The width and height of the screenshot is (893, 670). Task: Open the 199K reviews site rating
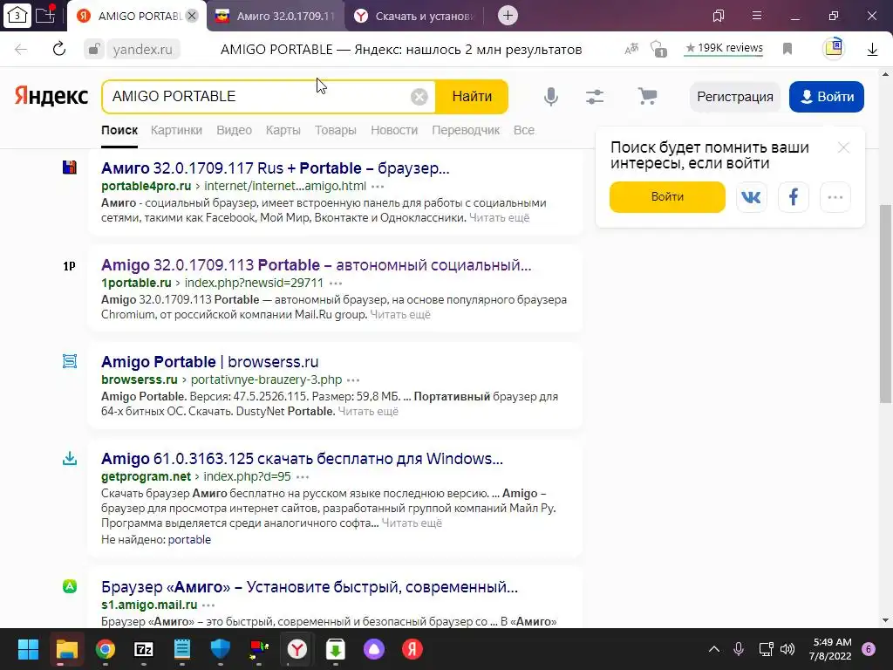[x=724, y=49]
